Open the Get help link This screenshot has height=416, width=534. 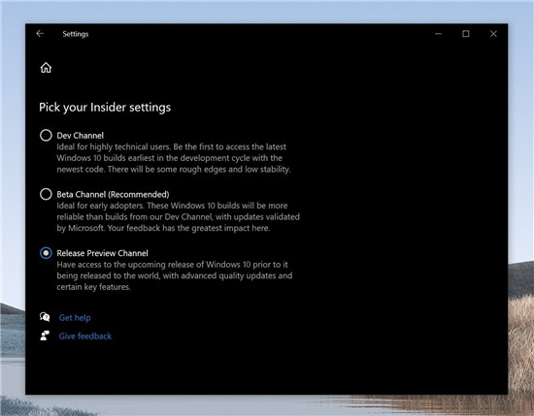coord(75,318)
